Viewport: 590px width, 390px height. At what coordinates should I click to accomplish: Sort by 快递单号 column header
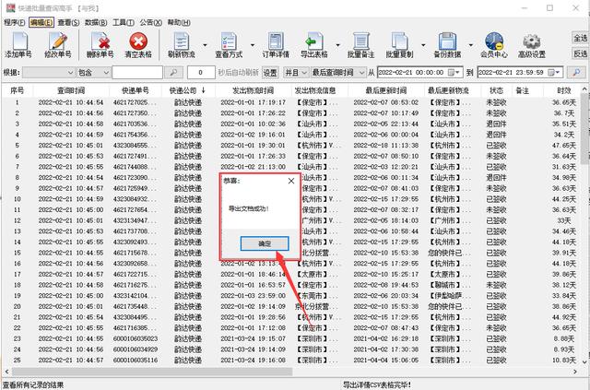coord(136,90)
